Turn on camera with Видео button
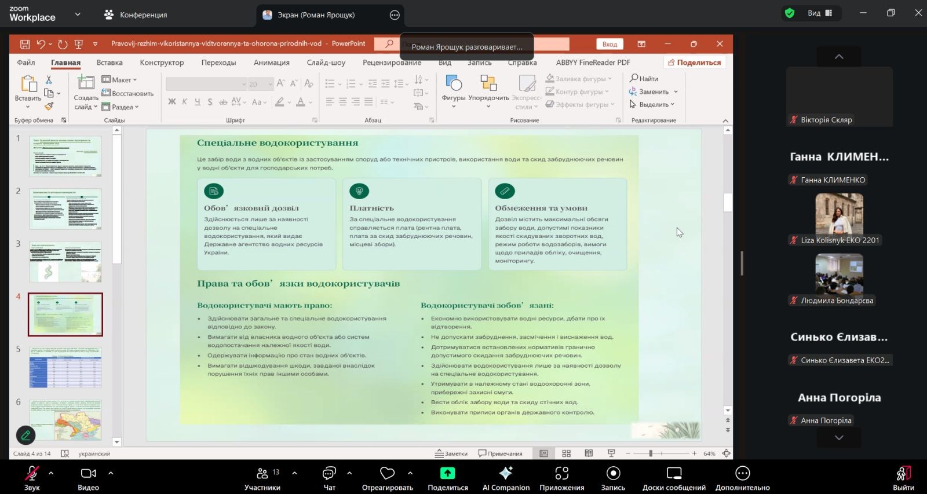Viewport: 927px width, 494px height. (x=88, y=474)
